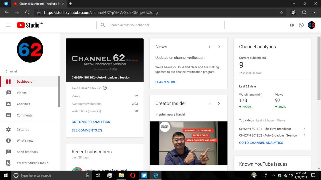Screen dimensions: 321x180
Task: Click the browser back arrow
Action: pyautogui.click(x=6, y=12)
